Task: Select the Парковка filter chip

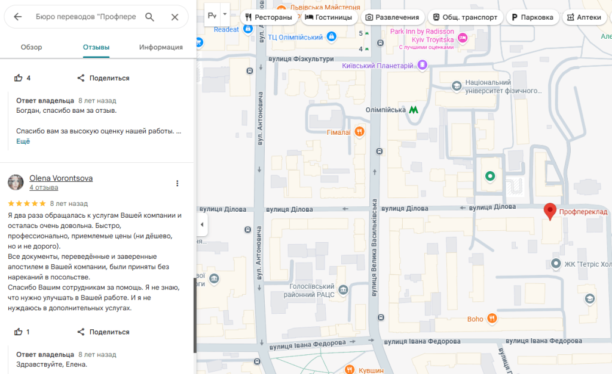Action: point(533,17)
